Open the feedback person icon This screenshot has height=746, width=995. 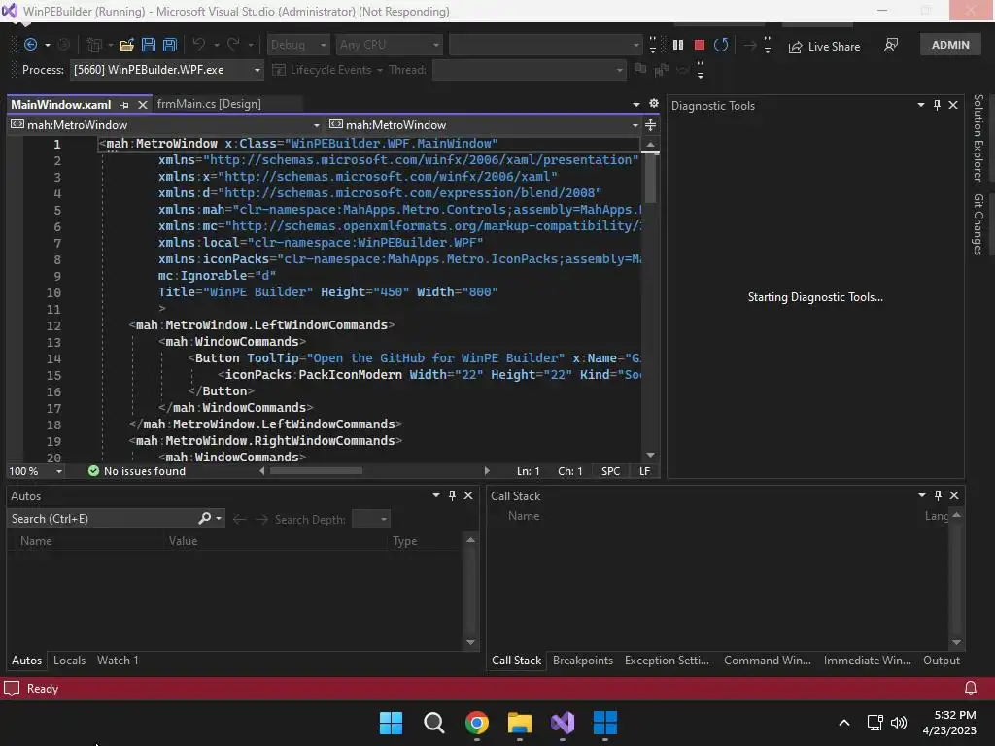891,45
